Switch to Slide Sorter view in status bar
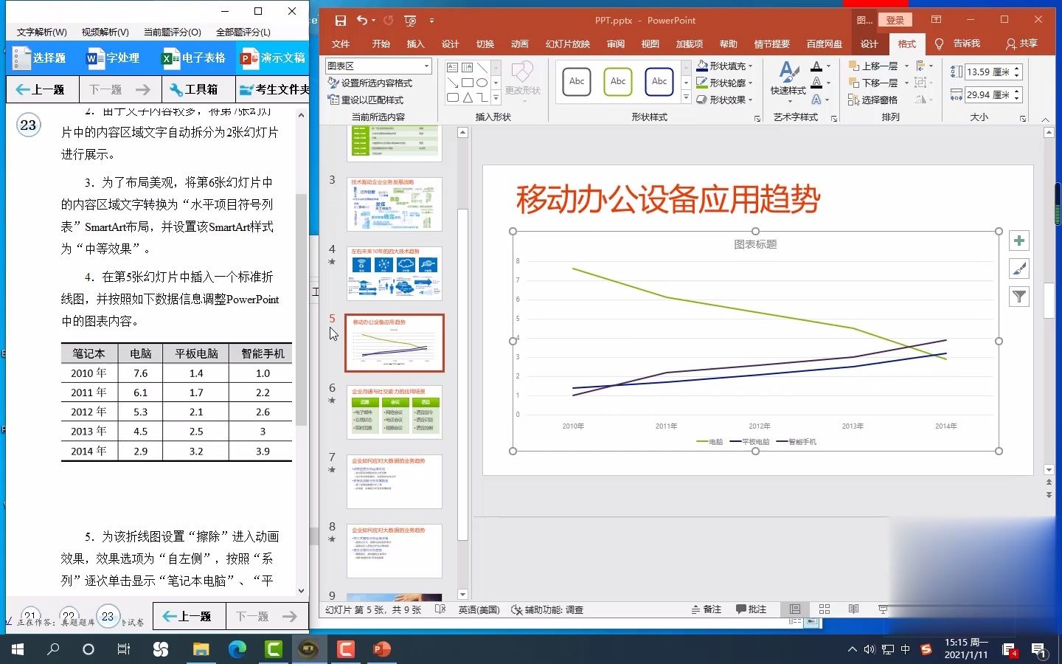Image resolution: width=1062 pixels, height=664 pixels. 824,610
